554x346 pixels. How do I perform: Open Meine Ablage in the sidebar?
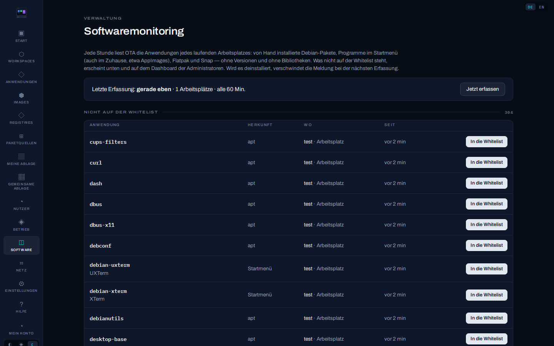(22, 160)
